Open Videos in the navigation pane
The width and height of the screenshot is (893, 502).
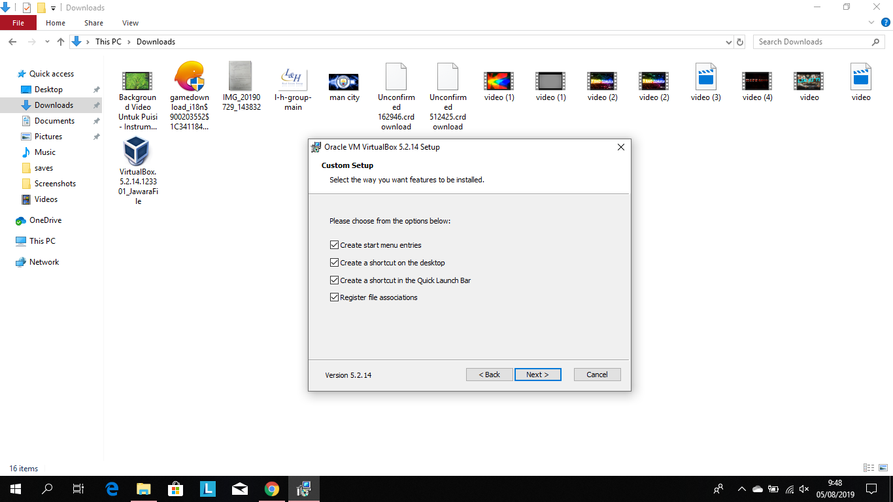46,199
